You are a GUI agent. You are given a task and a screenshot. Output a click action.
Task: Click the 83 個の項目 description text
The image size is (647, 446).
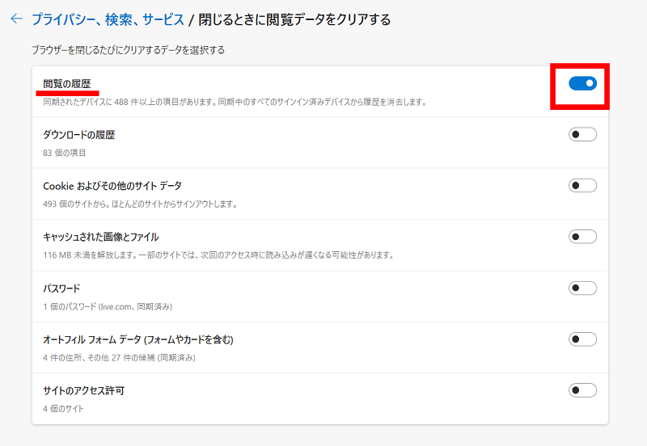tap(65, 153)
